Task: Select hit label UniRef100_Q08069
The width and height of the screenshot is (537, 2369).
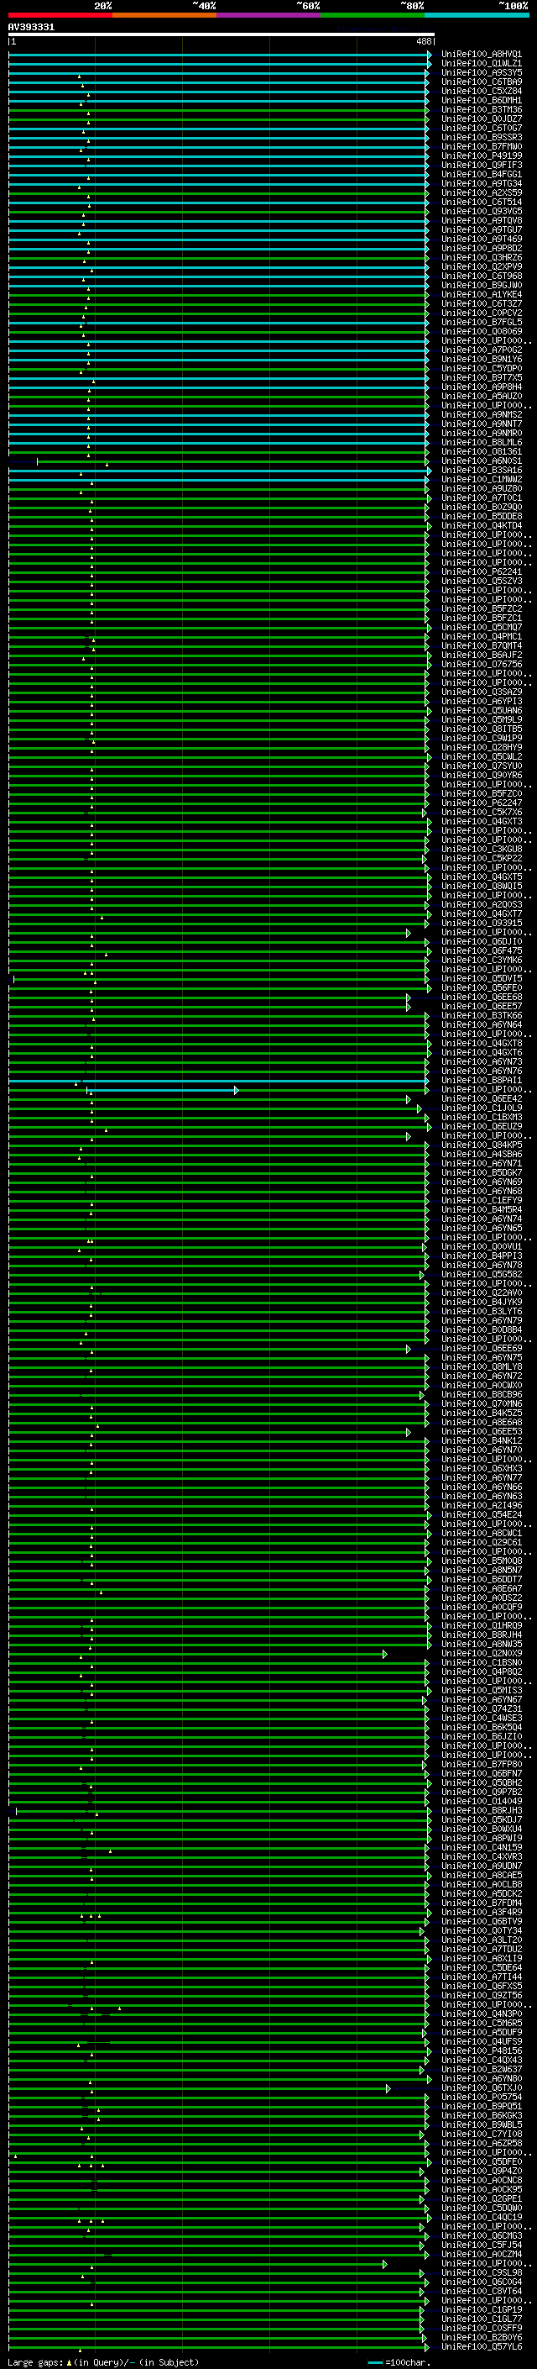Action: pos(482,331)
